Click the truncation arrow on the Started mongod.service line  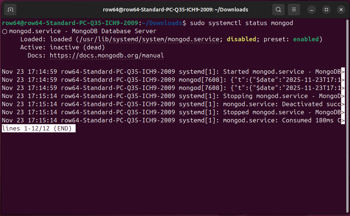(x=343, y=72)
